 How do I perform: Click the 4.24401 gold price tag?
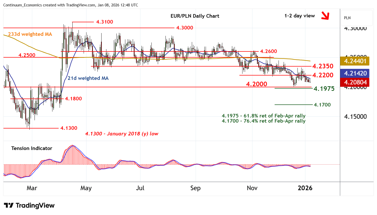point(355,61)
